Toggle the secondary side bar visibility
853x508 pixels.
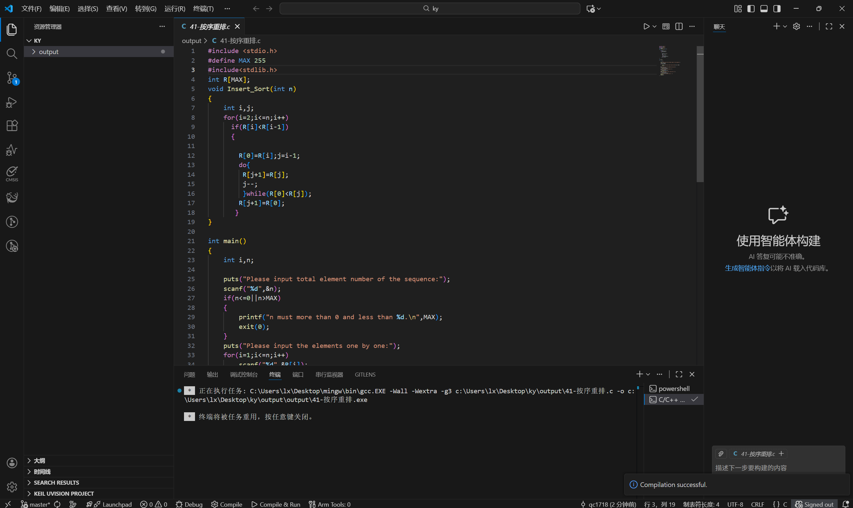click(x=777, y=9)
